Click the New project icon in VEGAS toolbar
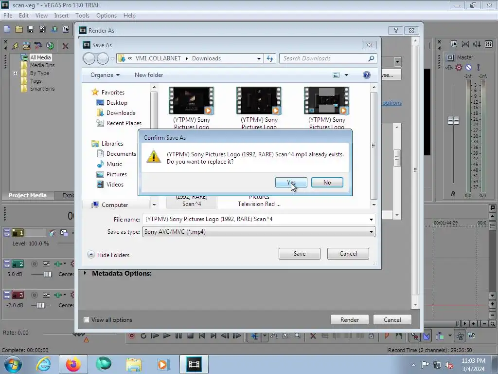 (x=7, y=29)
